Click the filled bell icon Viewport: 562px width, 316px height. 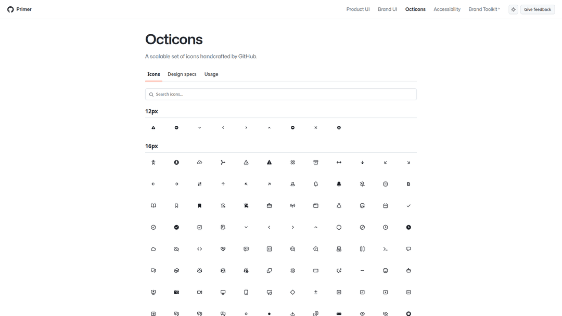(339, 184)
